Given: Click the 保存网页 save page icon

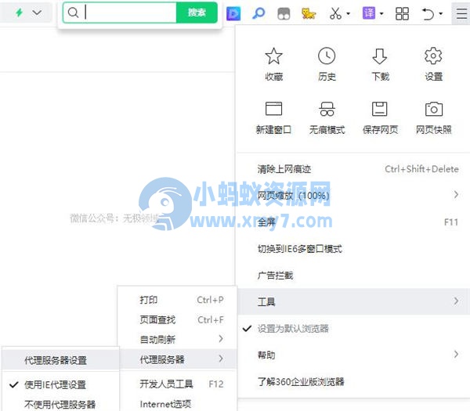Looking at the screenshot, I should [380, 109].
